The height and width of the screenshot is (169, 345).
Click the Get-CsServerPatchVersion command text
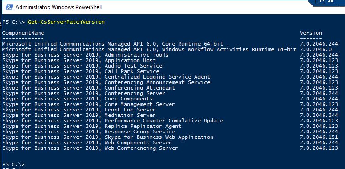click(66, 22)
